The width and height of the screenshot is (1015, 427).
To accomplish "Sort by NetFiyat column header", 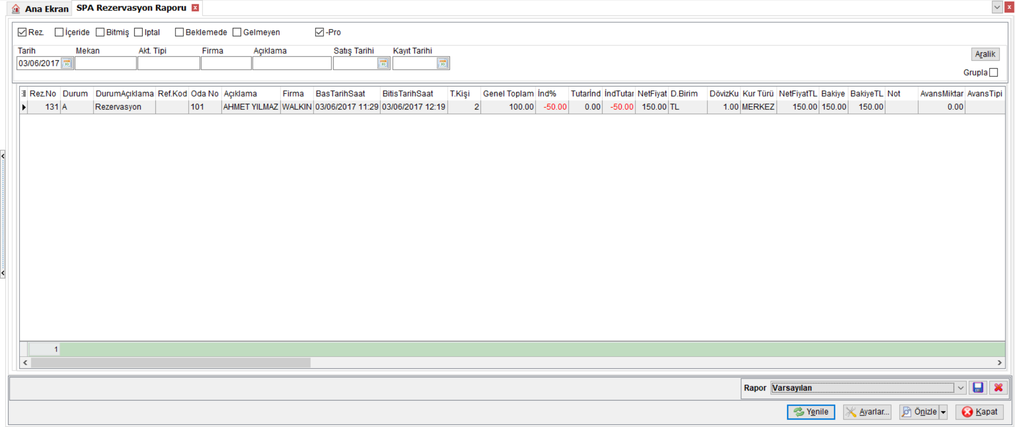I will tap(652, 93).
